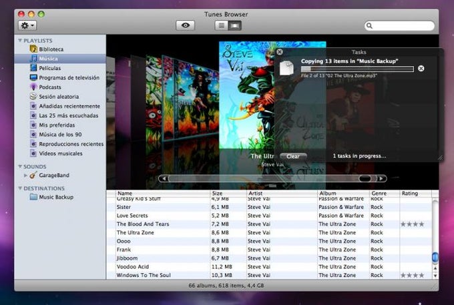Image resolution: width=454 pixels, height=305 pixels.
Task: Select the Biblioteca library icon
Action: point(33,49)
